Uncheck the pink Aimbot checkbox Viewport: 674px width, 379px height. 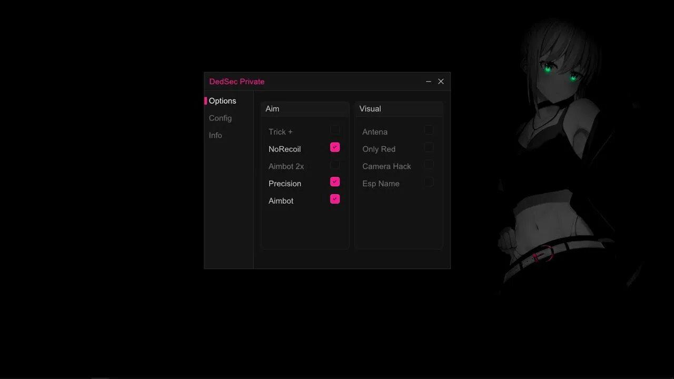pyautogui.click(x=335, y=199)
